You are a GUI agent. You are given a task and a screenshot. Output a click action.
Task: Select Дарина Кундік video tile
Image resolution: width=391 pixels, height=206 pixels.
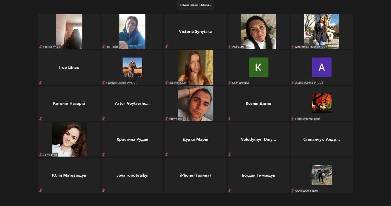click(x=69, y=31)
